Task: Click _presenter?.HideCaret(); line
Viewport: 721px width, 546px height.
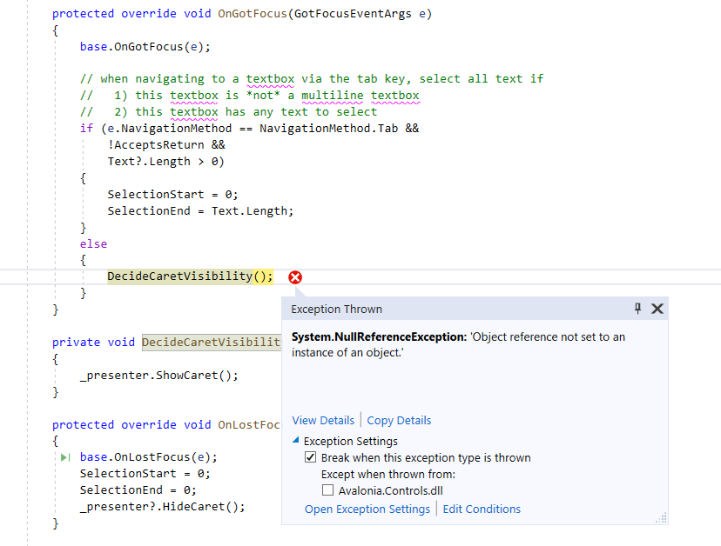Action: [x=162, y=507]
